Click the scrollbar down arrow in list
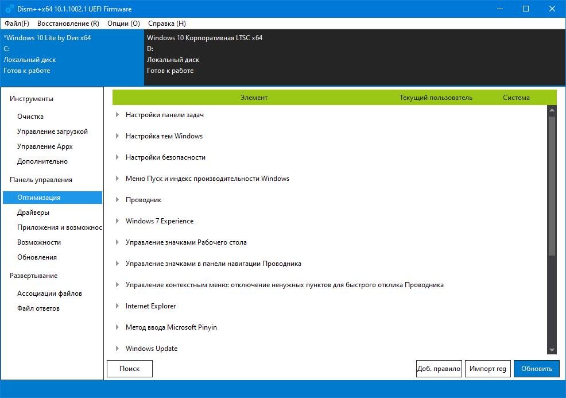The width and height of the screenshot is (566, 398). pyautogui.click(x=552, y=350)
